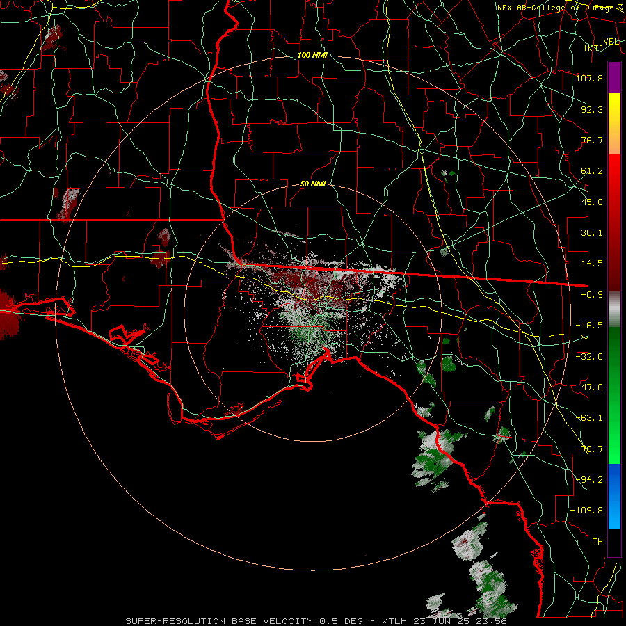Click the -47.6 velocity scale value

pos(589,387)
